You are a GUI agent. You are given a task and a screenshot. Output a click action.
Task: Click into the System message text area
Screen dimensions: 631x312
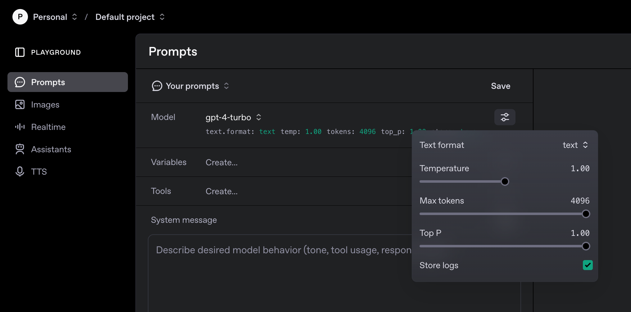coord(334,273)
